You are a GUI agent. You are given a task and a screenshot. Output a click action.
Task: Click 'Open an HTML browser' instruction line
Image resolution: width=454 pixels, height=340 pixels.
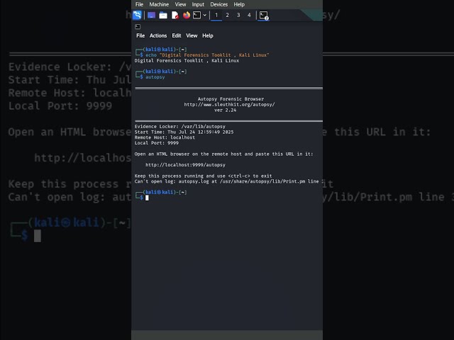[x=223, y=154]
